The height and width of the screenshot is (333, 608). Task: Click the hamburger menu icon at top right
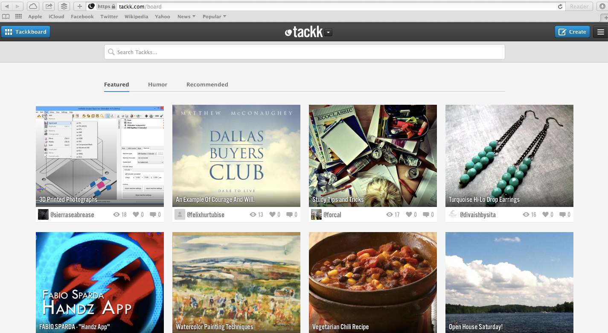[601, 32]
